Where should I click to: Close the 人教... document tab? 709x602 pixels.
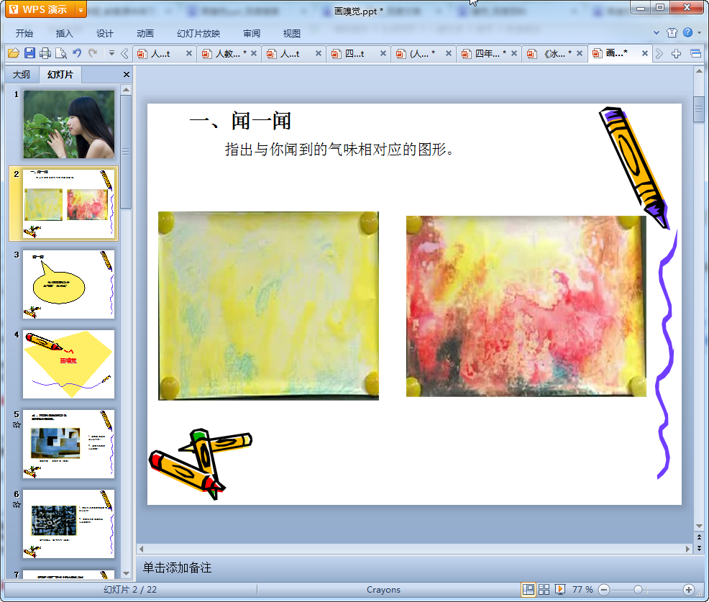254,53
